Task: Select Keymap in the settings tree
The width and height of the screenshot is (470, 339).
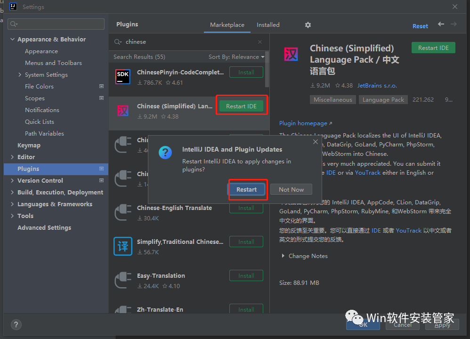Action: point(29,145)
